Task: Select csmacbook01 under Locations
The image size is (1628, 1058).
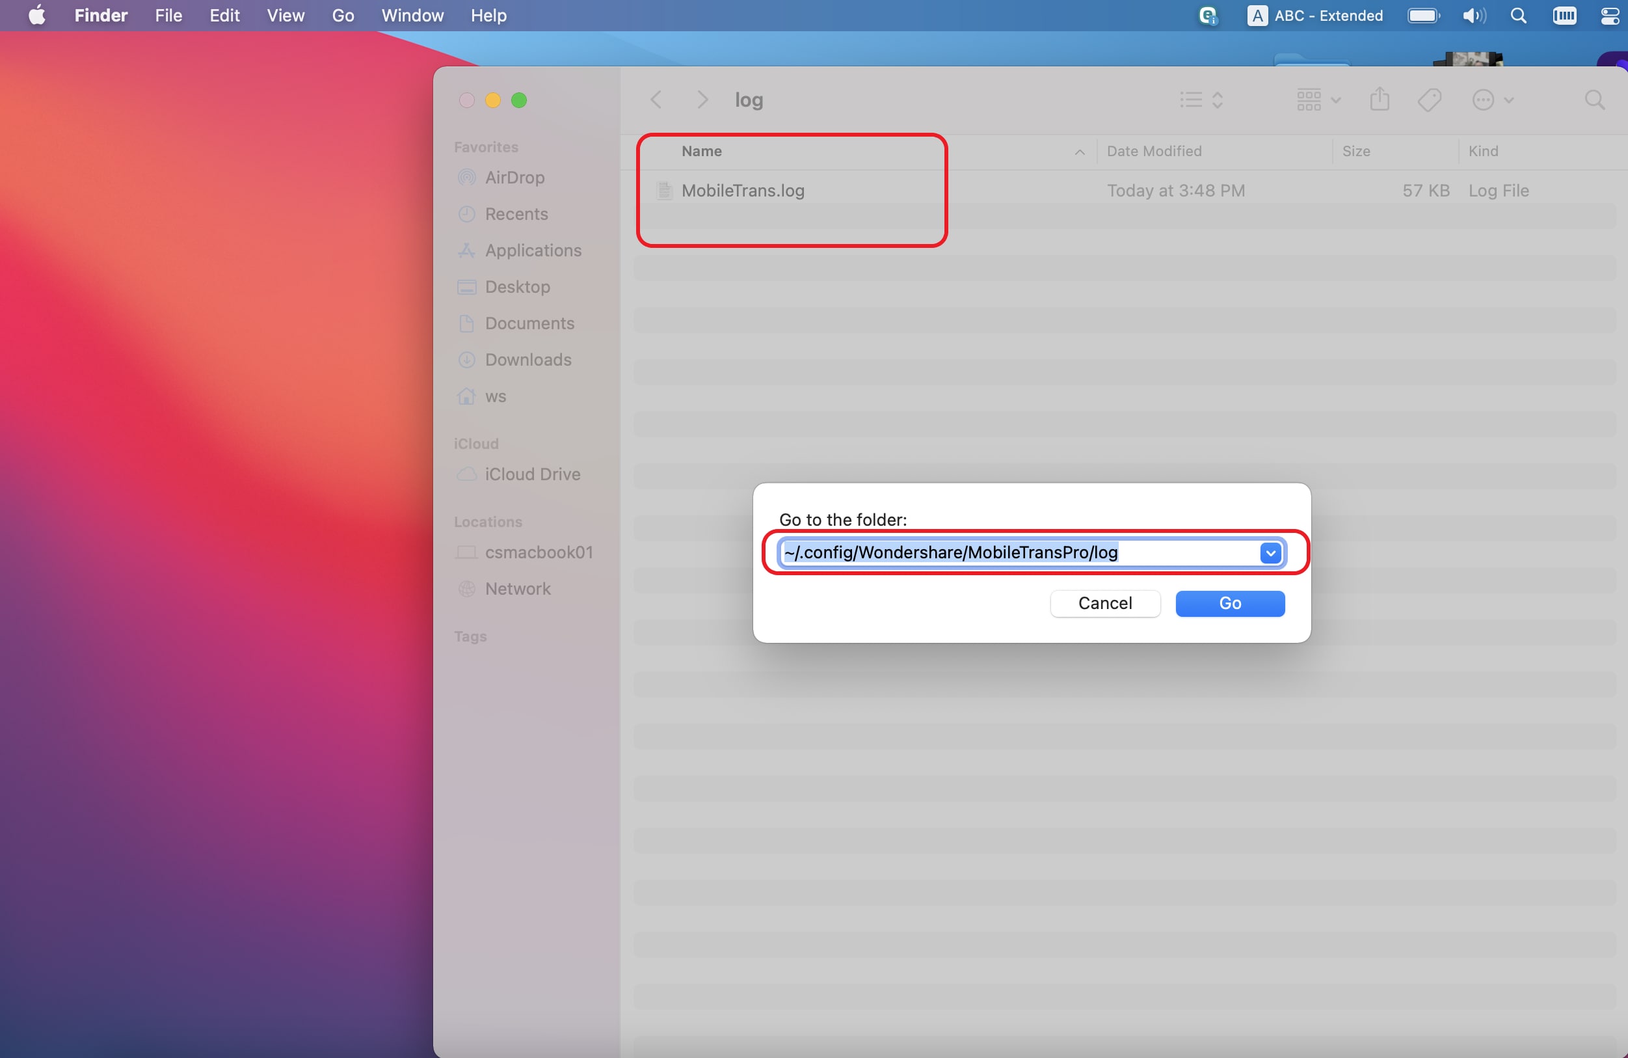Action: tap(539, 552)
